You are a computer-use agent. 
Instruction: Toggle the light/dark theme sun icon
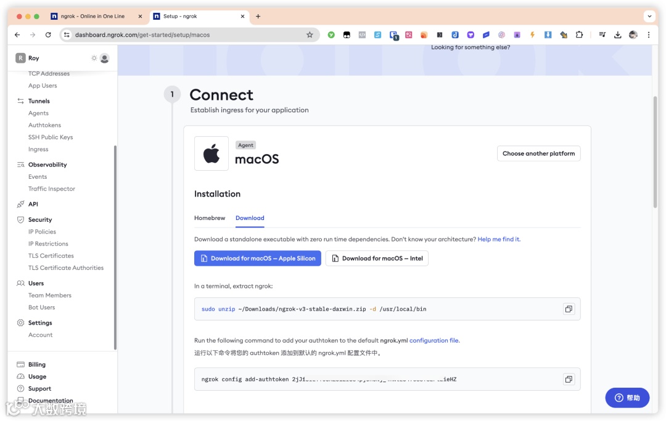(94, 58)
